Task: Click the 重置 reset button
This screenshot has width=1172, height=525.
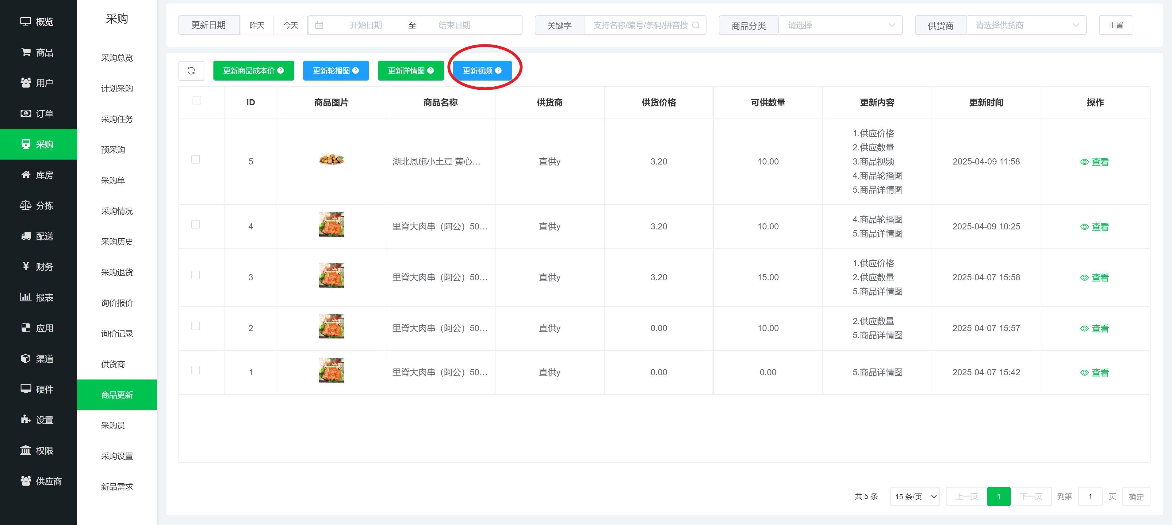Action: (x=1116, y=25)
